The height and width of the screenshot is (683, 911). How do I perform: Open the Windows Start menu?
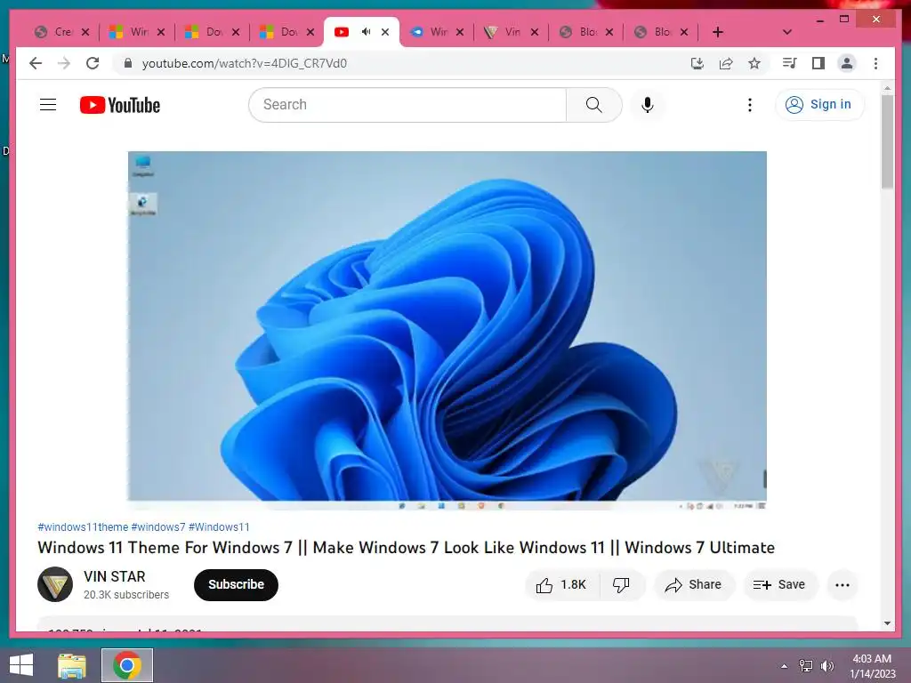pos(21,665)
